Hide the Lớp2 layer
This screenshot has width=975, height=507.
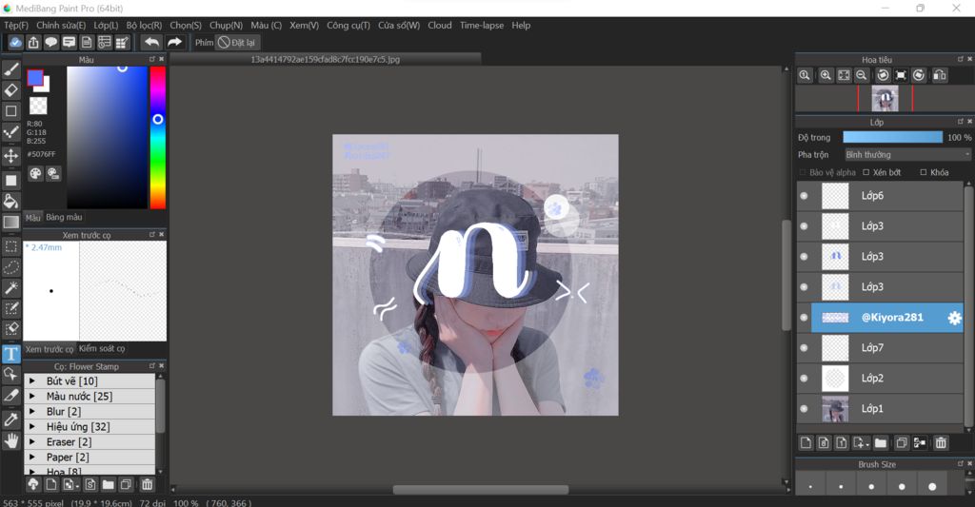point(804,379)
